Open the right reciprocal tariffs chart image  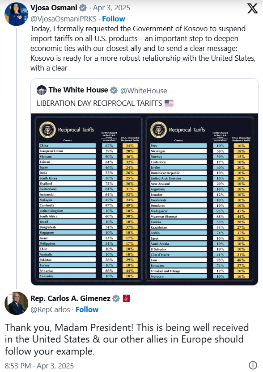coord(200,199)
